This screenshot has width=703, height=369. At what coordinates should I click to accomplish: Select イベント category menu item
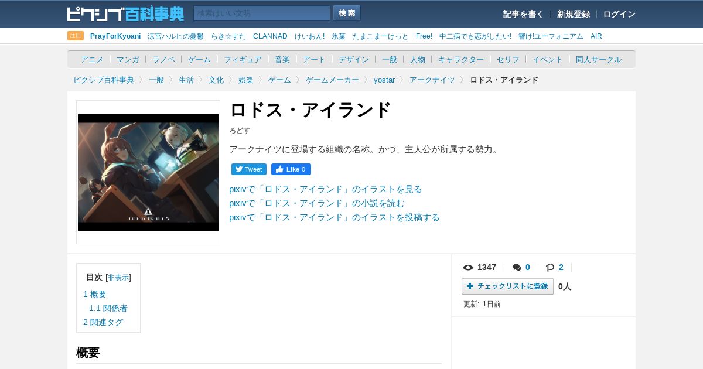click(548, 59)
